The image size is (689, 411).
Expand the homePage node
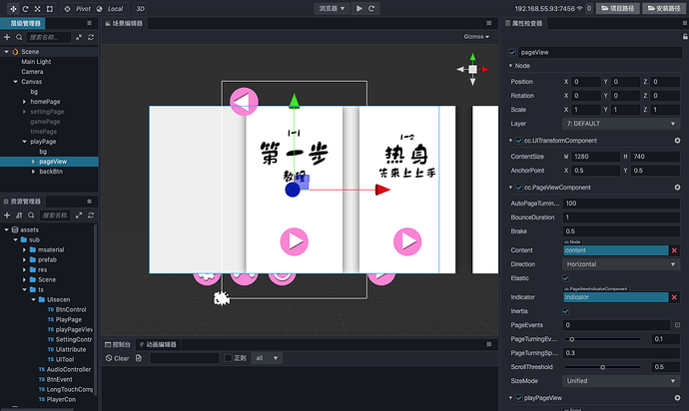(x=24, y=102)
